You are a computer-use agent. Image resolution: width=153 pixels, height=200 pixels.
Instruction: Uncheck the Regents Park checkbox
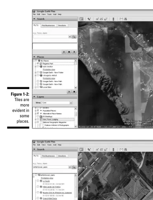(x=38, y=64)
